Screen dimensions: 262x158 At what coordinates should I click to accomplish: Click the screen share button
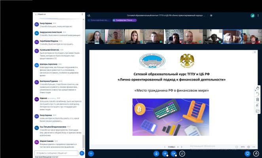182,154
